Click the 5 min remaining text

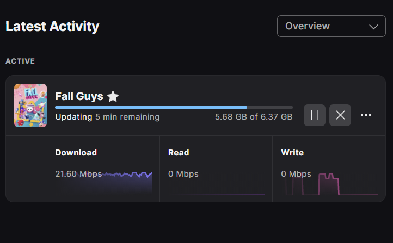pos(127,117)
